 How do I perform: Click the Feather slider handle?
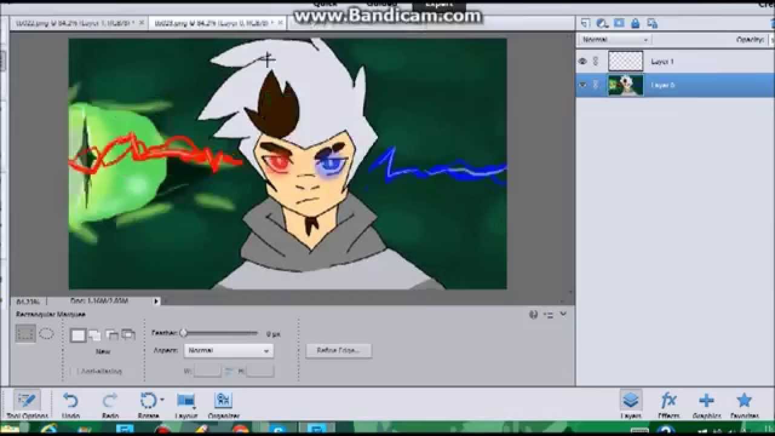tap(183, 332)
